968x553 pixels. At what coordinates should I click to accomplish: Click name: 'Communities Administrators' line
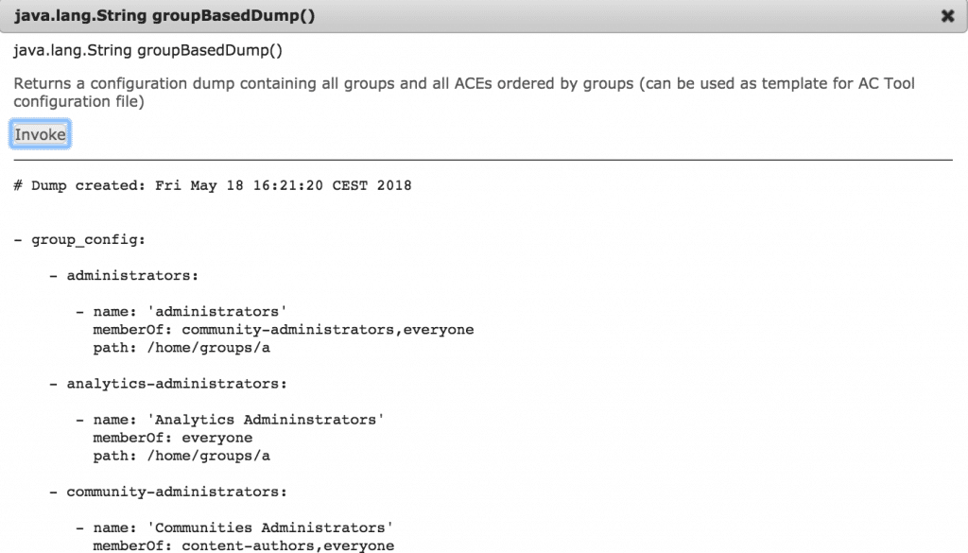[234, 527]
